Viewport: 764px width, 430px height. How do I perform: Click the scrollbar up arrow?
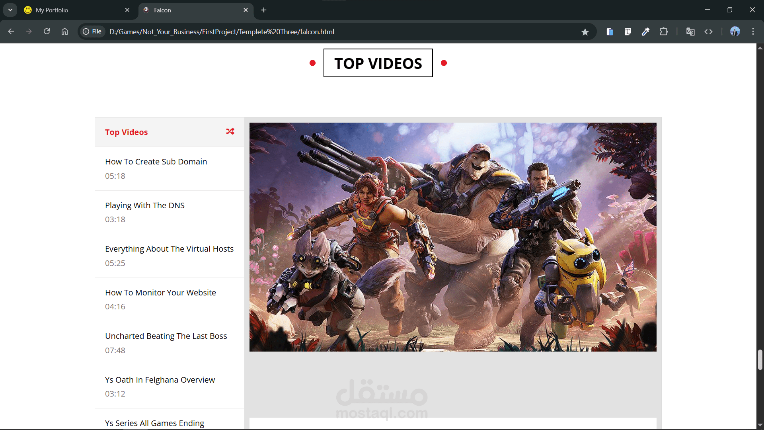coord(760,48)
